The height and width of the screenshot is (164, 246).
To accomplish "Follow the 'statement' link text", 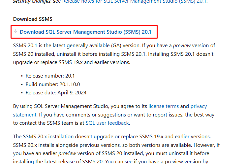I will (x=25, y=115).
